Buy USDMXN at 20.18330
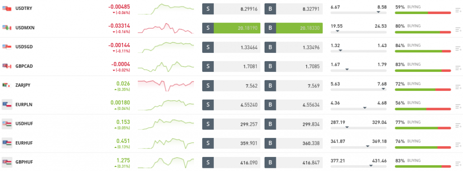Image resolution: width=463 pixels, height=171 pixels. pos(293,28)
